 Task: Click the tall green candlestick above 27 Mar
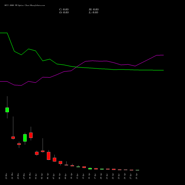pos(25,138)
